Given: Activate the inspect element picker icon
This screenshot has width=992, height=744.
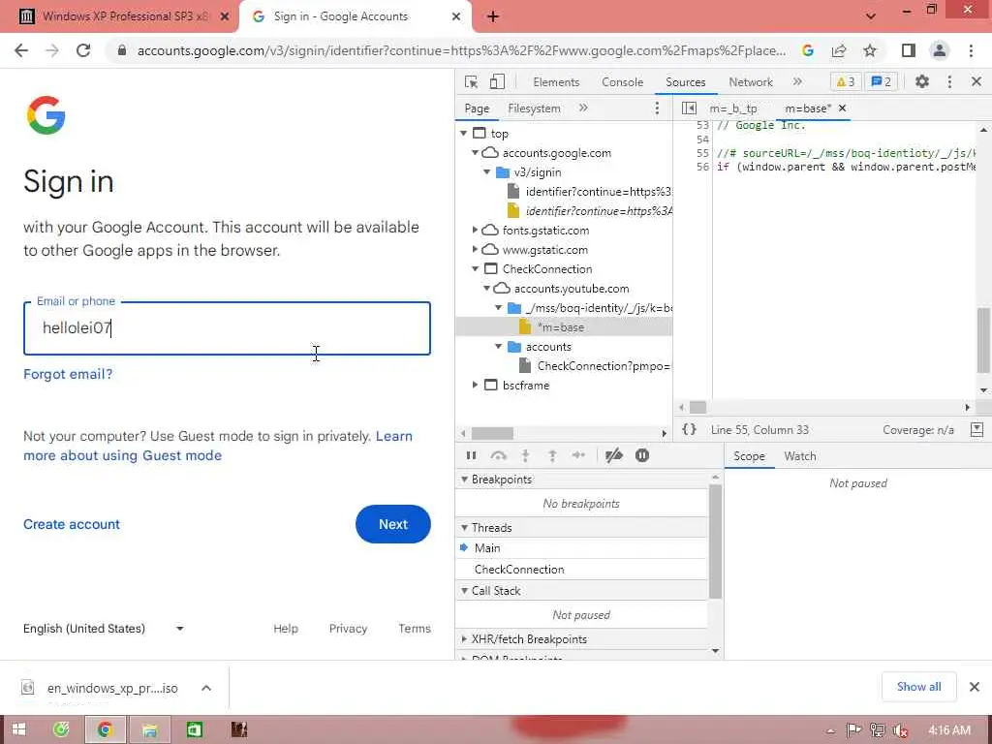Looking at the screenshot, I should [472, 81].
